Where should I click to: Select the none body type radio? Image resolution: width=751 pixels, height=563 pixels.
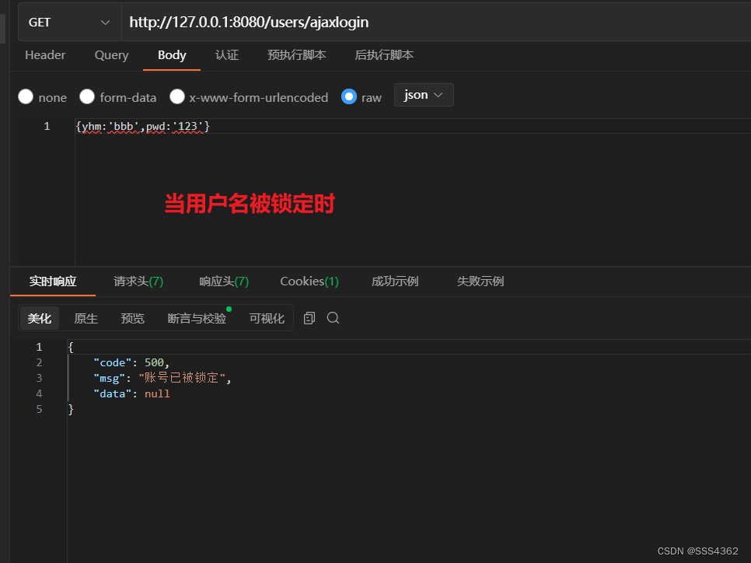(x=26, y=96)
